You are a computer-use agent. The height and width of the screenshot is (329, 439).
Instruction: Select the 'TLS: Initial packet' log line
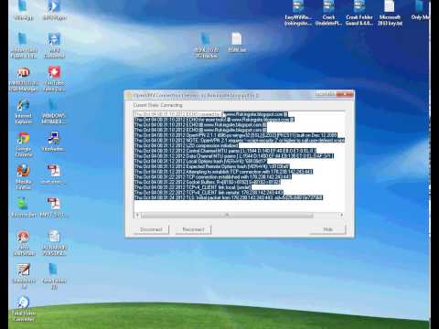(229, 197)
